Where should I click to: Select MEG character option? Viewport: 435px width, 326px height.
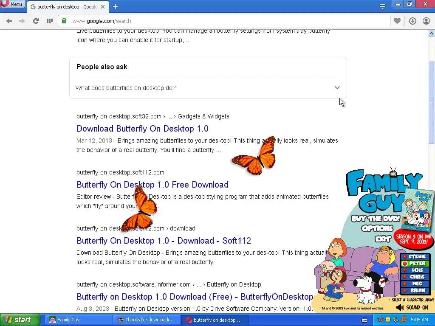point(415,284)
